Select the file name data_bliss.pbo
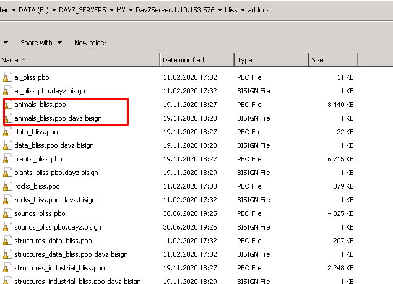This screenshot has width=393, height=284. pyautogui.click(x=36, y=132)
